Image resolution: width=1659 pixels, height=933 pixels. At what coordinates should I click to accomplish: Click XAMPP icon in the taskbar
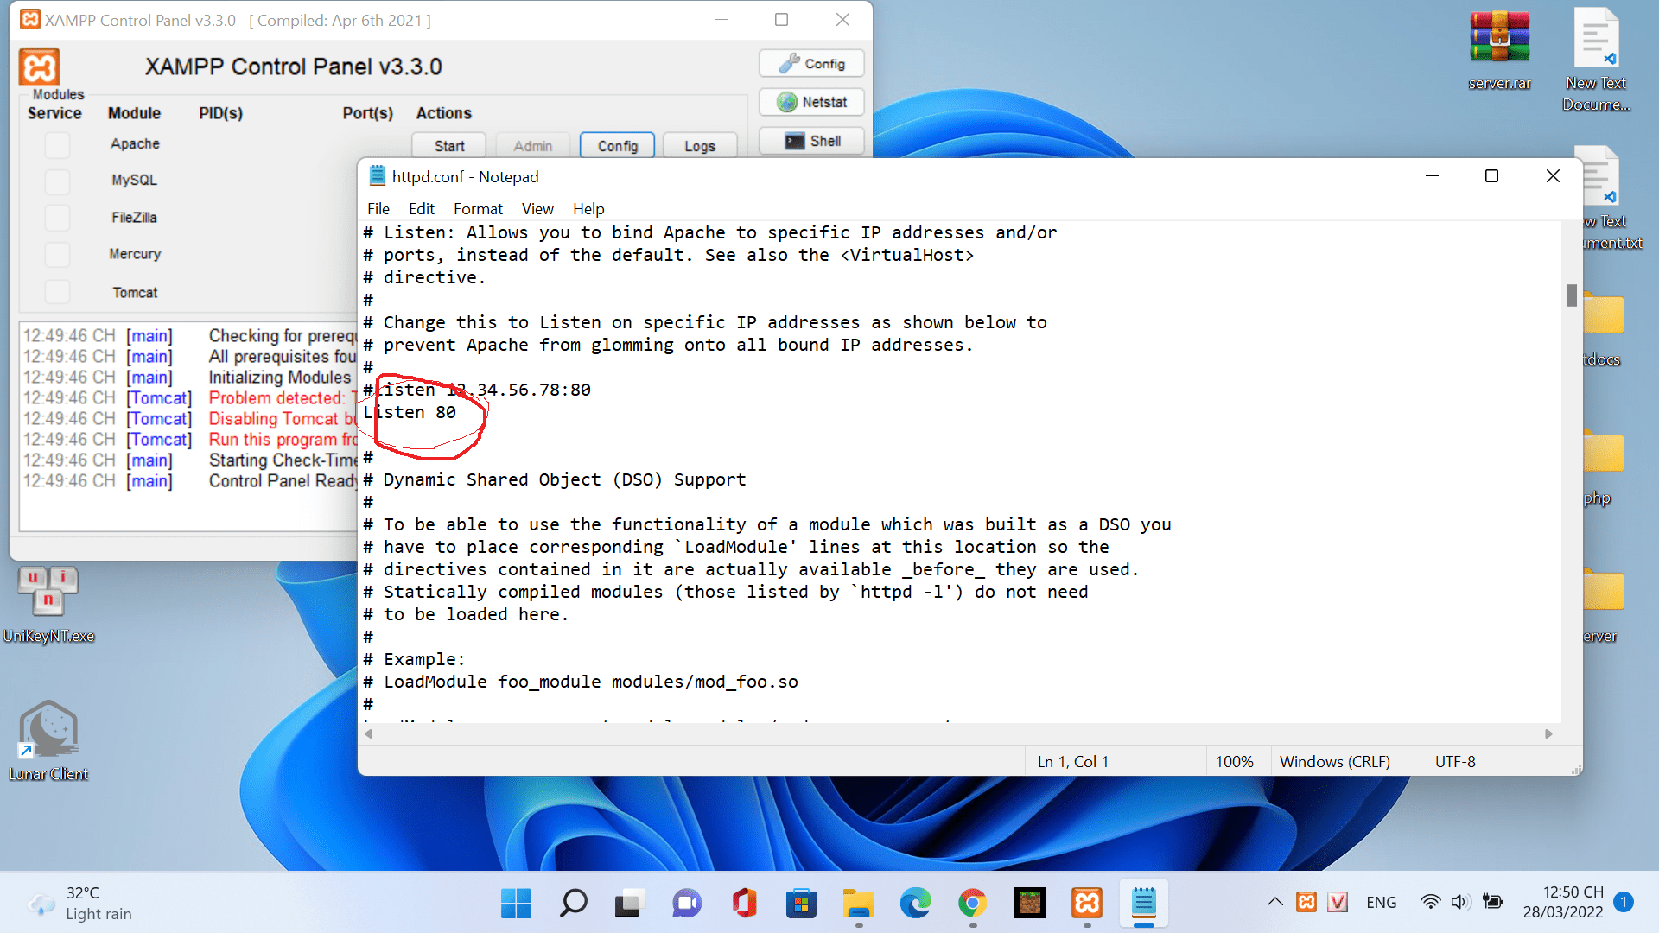1087,904
